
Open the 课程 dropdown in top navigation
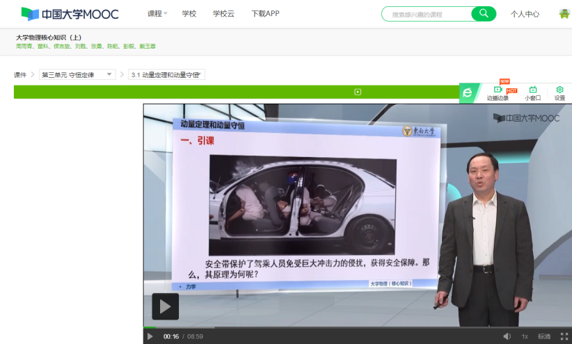tap(157, 14)
